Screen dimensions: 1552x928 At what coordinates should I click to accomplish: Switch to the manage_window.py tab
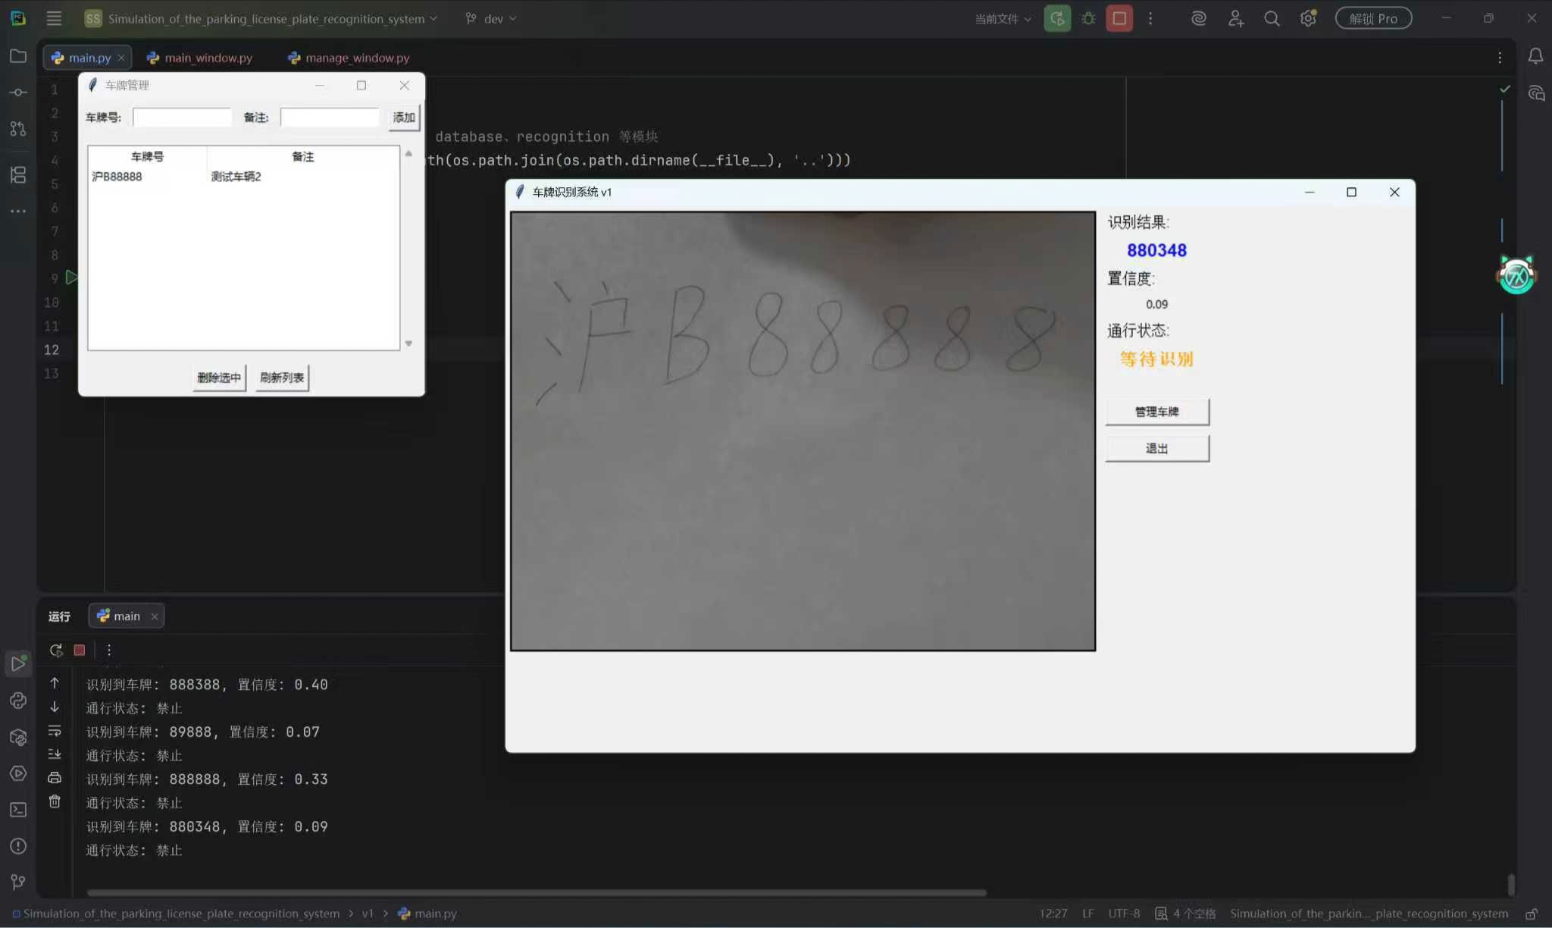357,58
